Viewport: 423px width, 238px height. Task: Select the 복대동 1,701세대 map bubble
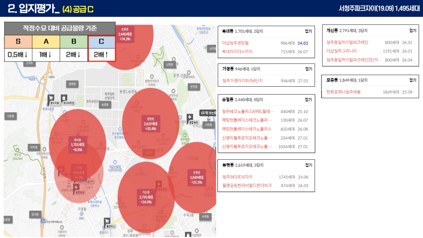pyautogui.click(x=78, y=145)
